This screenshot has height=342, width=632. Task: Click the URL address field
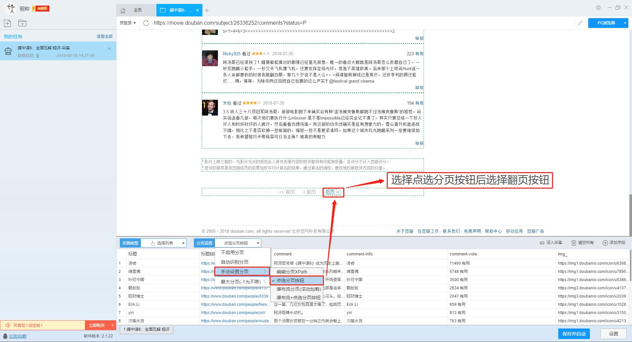pos(362,23)
